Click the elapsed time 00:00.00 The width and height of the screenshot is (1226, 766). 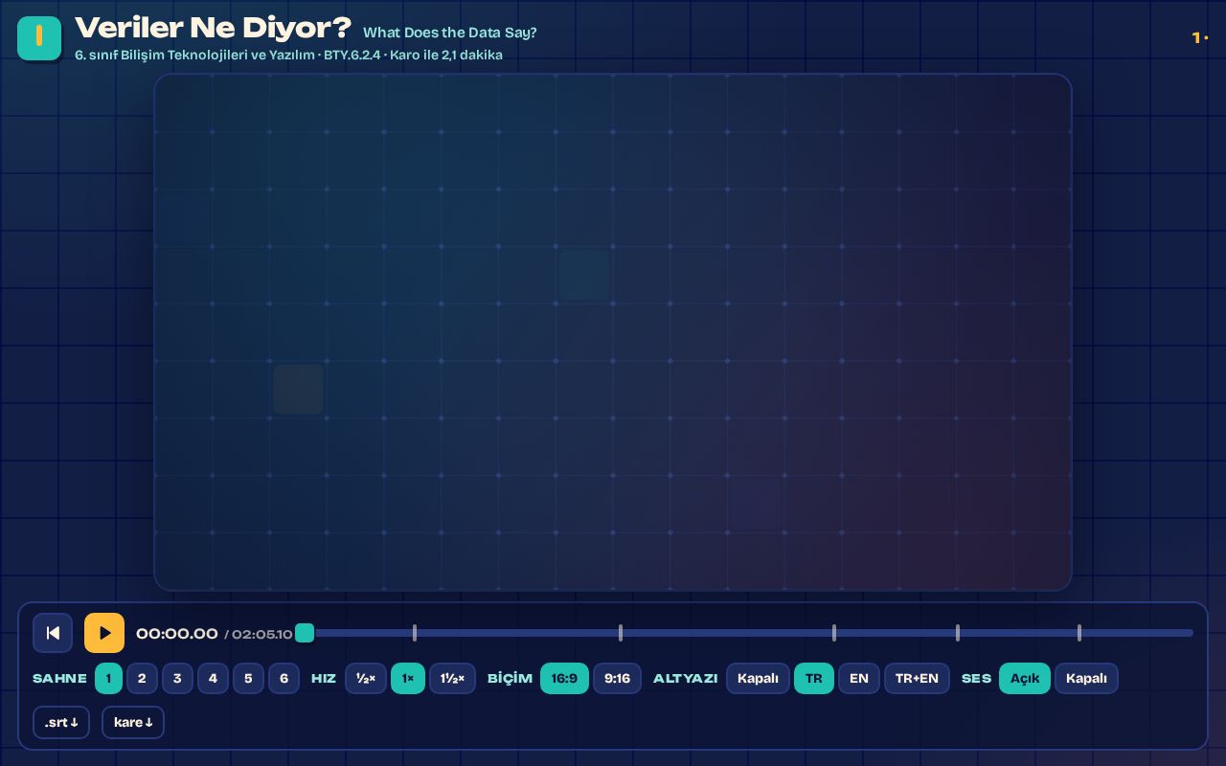tap(177, 633)
